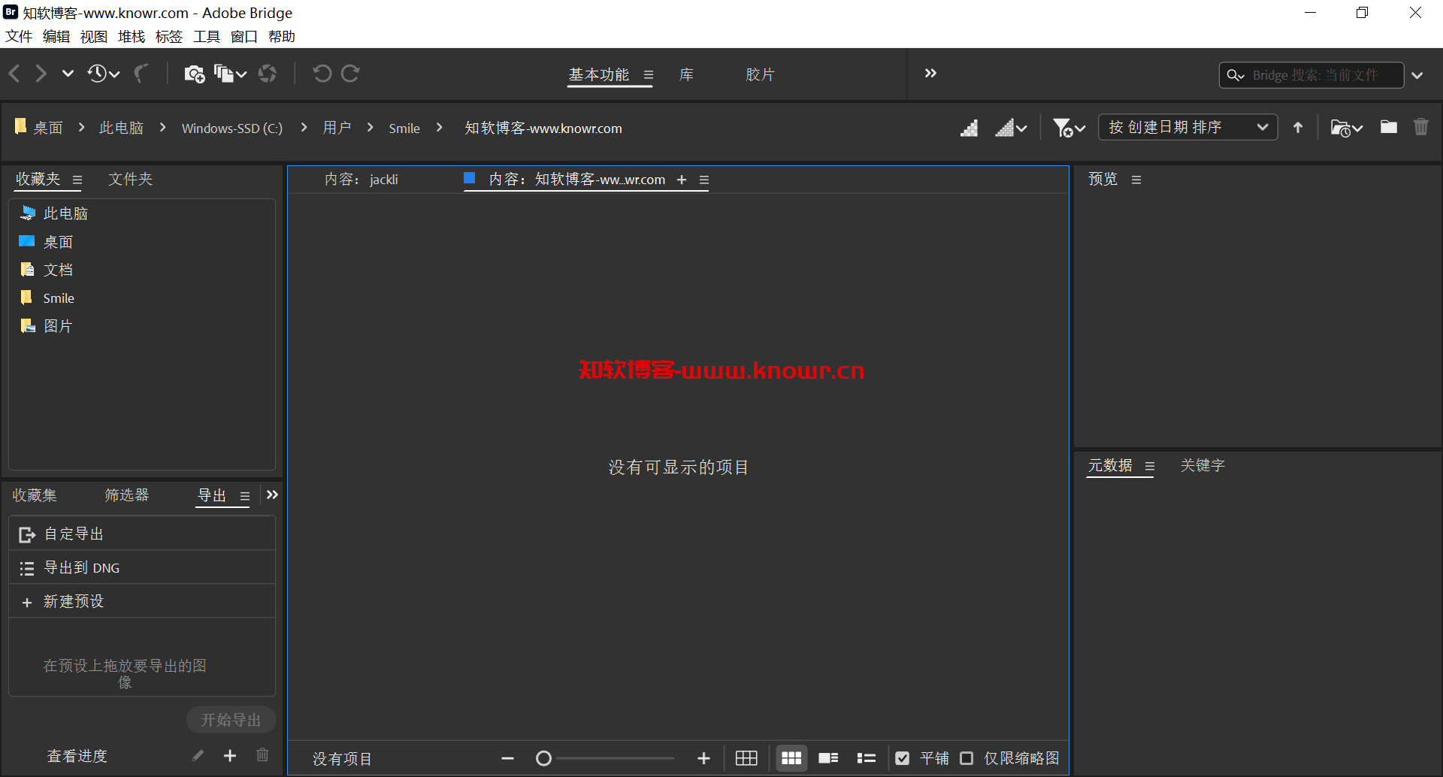Screen dimensions: 1443x777
Task: Switch to 胶片 workspace
Action: 760,74
